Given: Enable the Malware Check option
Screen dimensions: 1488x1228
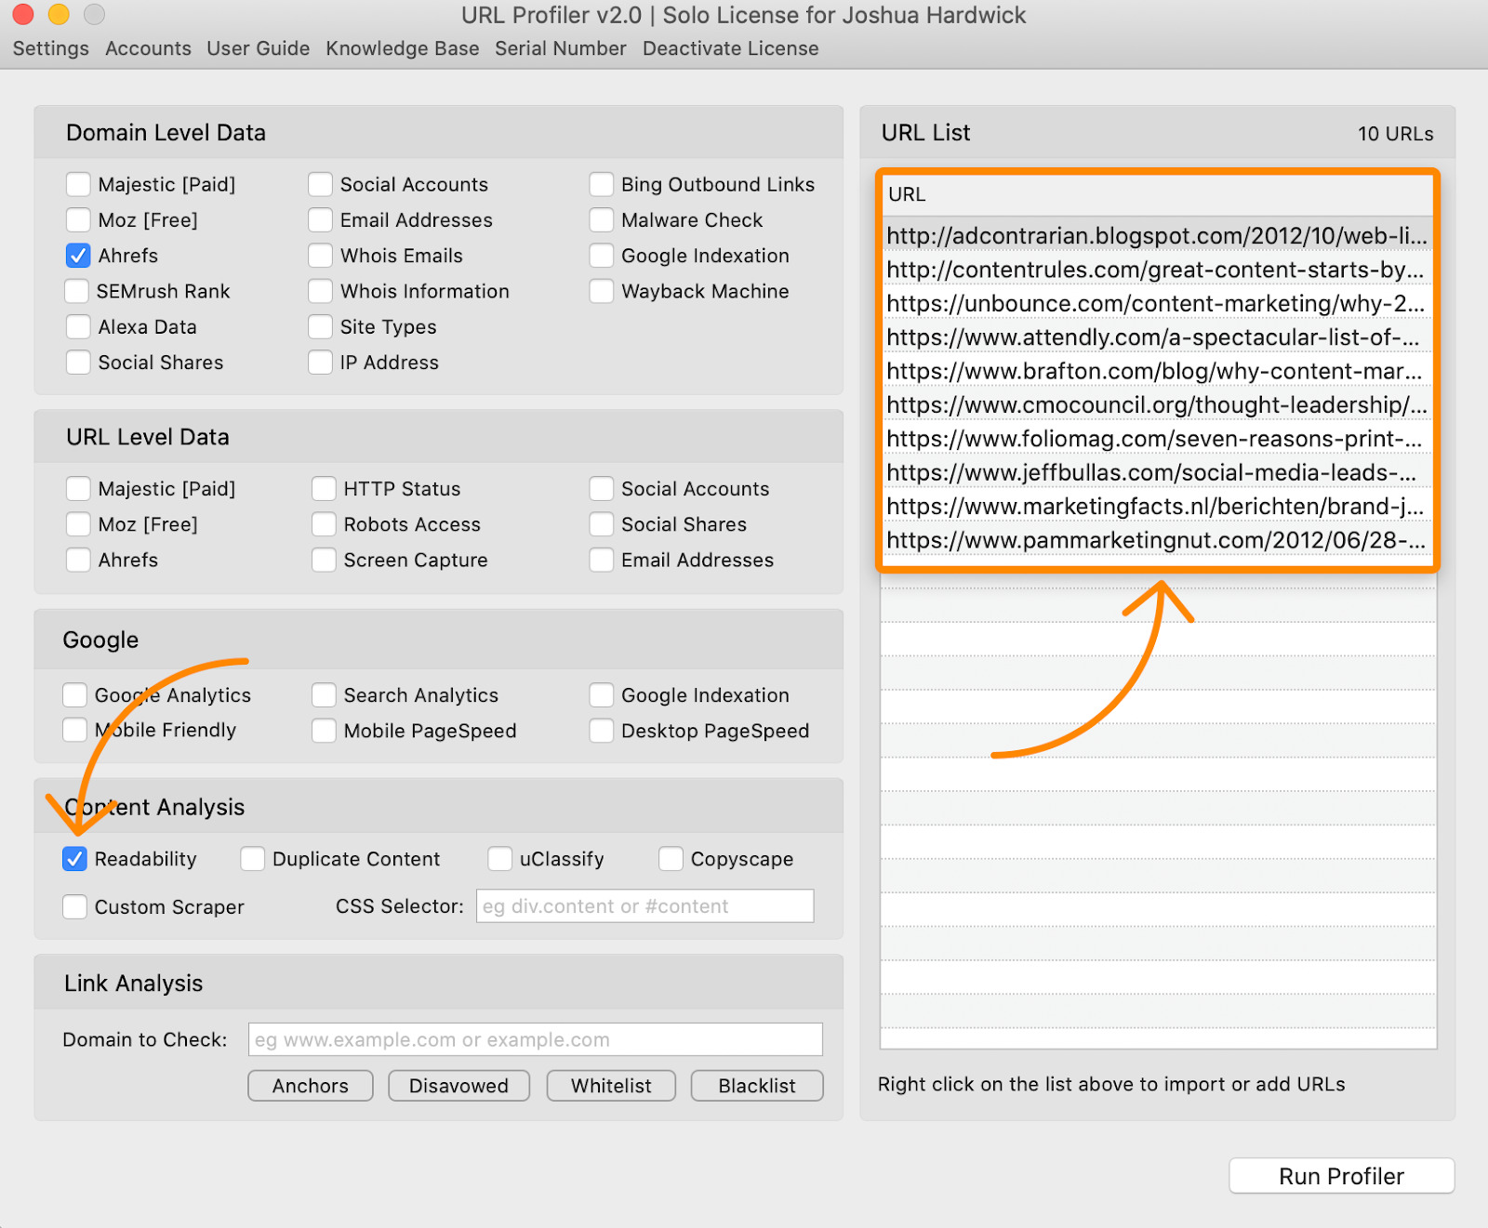Looking at the screenshot, I should pyautogui.click(x=601, y=220).
